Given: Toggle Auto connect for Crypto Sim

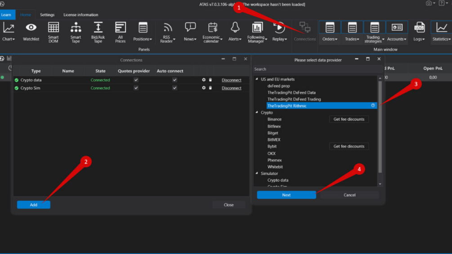Looking at the screenshot, I should 175,88.
